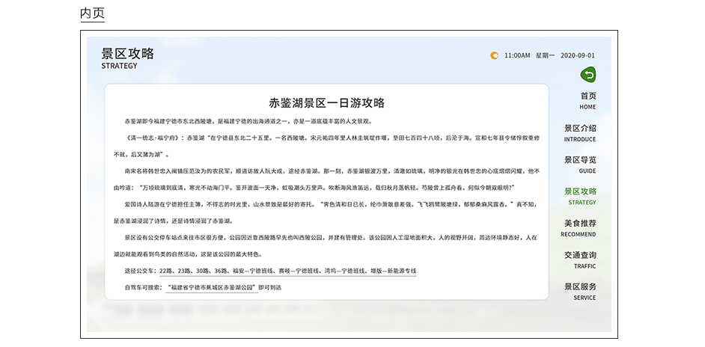This screenshot has width=705, height=347.
Task: Click the article heading 赤鉴湖景区一日游攻略
Action: click(326, 103)
